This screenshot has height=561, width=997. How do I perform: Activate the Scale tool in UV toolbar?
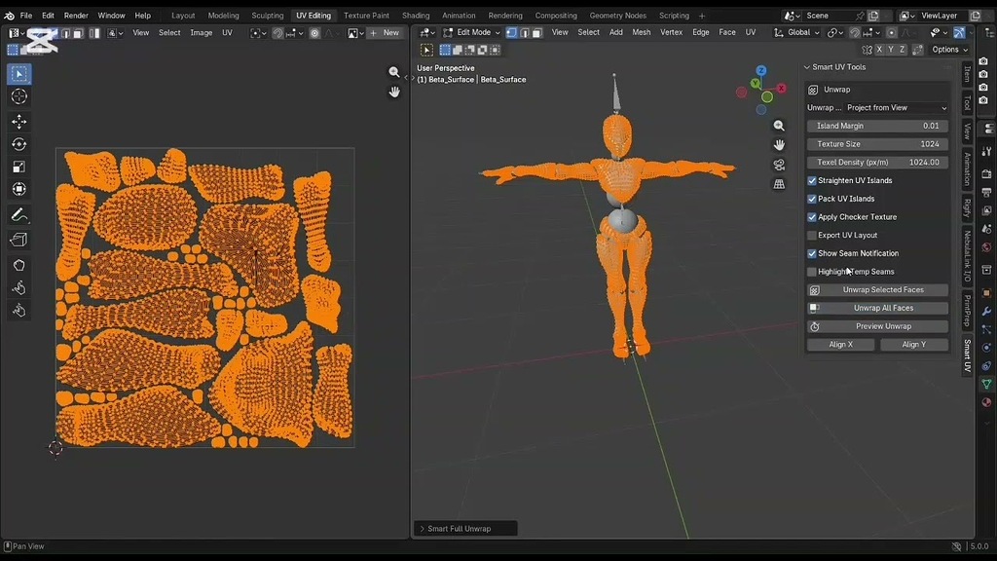pyautogui.click(x=19, y=167)
